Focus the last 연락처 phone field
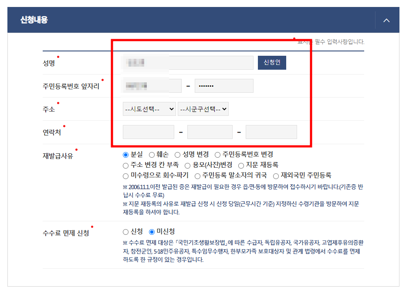406x291 pixels. [x=271, y=132]
